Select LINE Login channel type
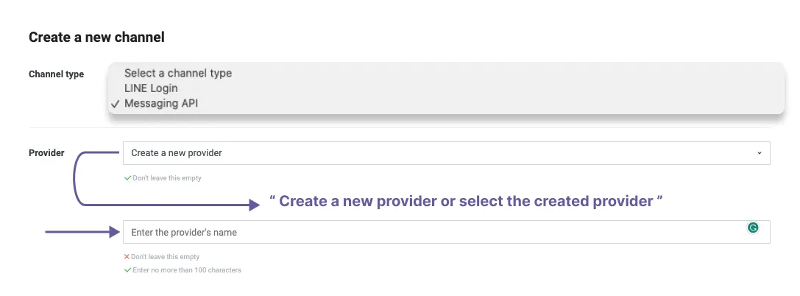The height and width of the screenshot is (296, 800). pyautogui.click(x=151, y=88)
